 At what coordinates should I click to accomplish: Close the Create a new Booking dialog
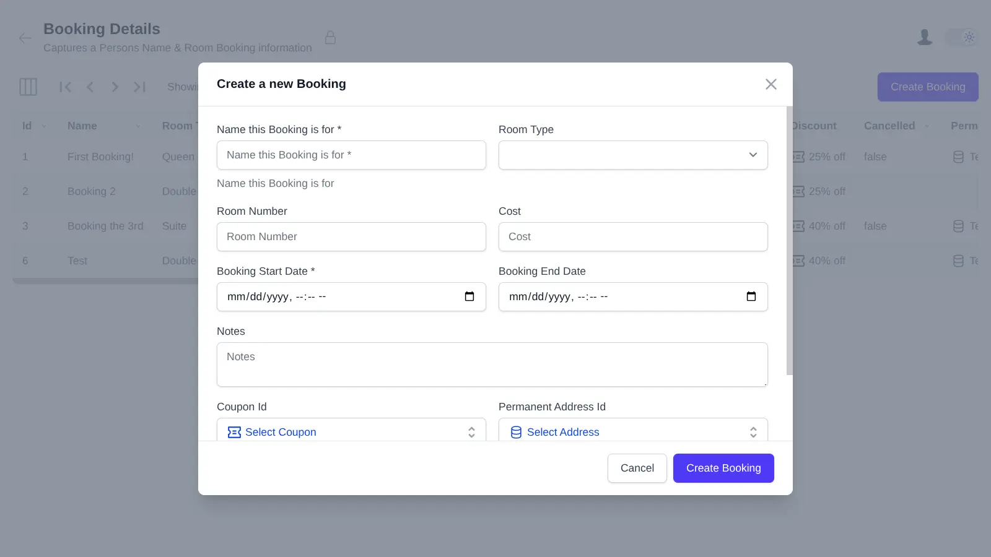point(771,84)
